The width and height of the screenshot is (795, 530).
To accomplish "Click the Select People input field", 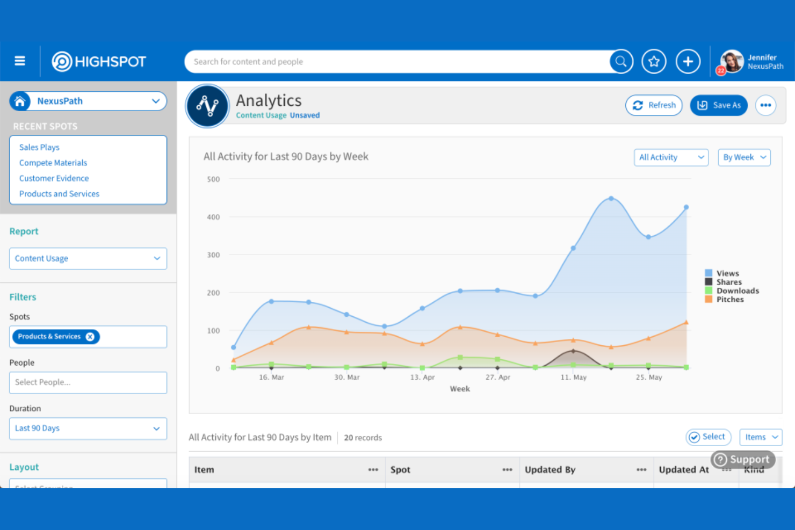I will pyautogui.click(x=88, y=382).
